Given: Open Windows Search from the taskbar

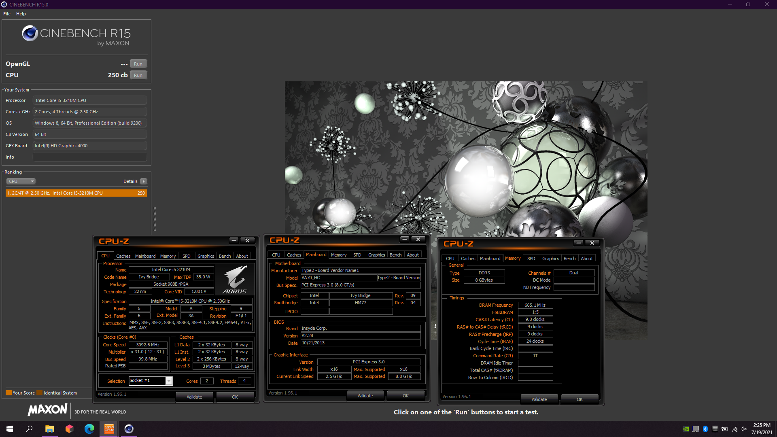Looking at the screenshot, I should coord(29,429).
